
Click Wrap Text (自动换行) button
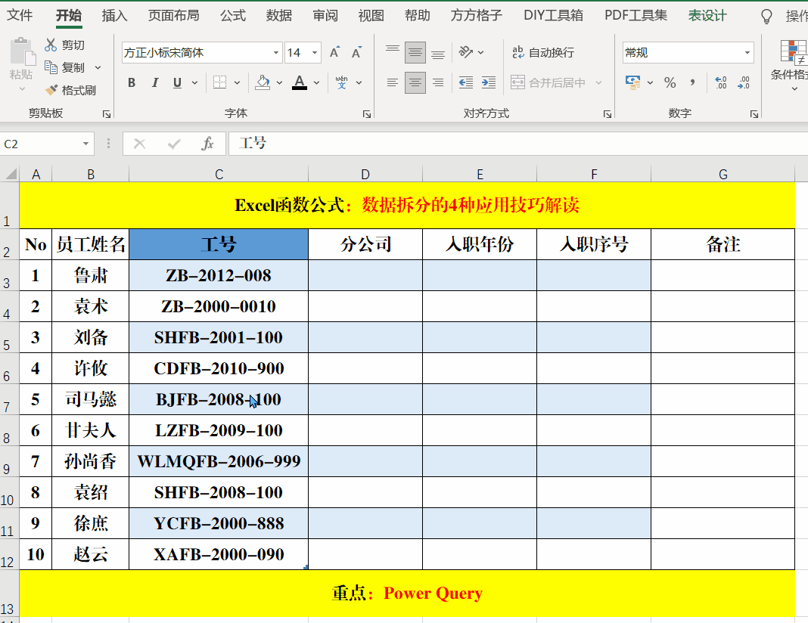(543, 52)
